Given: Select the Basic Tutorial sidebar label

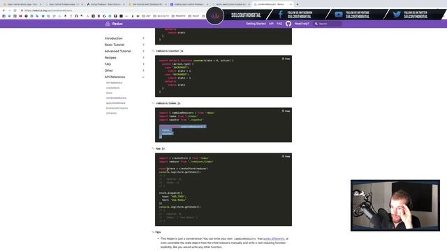Looking at the screenshot, I should coord(115,45).
